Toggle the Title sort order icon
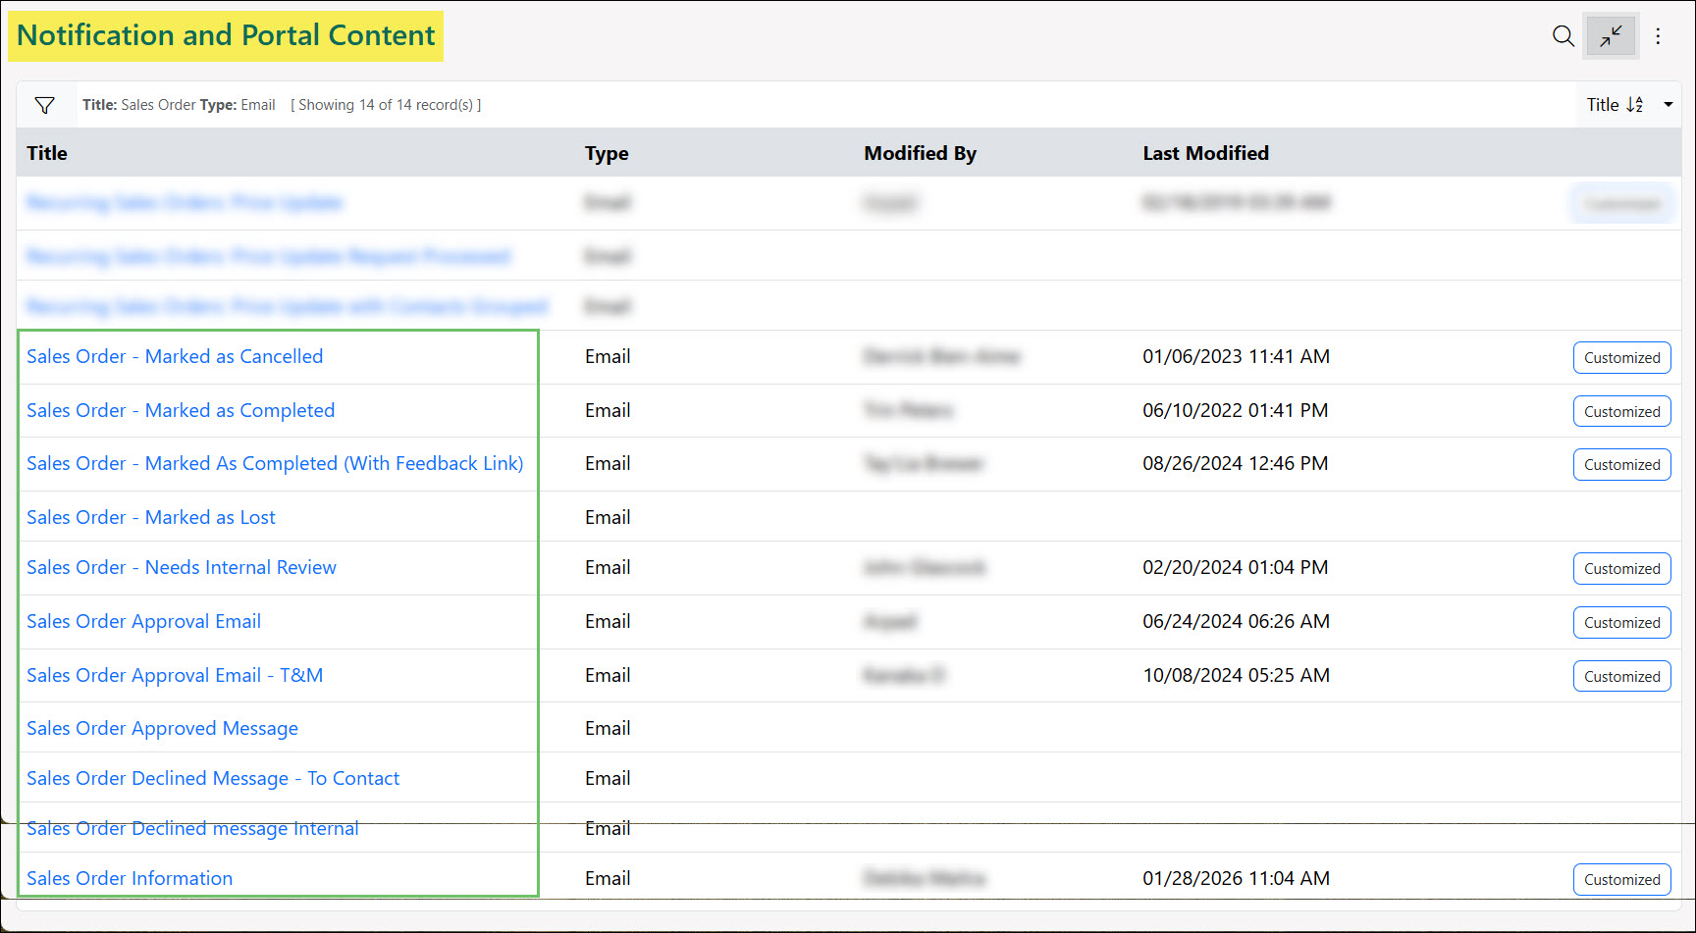 [x=1635, y=105]
